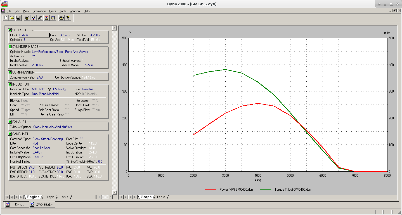This screenshot has height=215, width=402.
Task: Click the document icon left of File menu
Action: click(x=3, y=11)
